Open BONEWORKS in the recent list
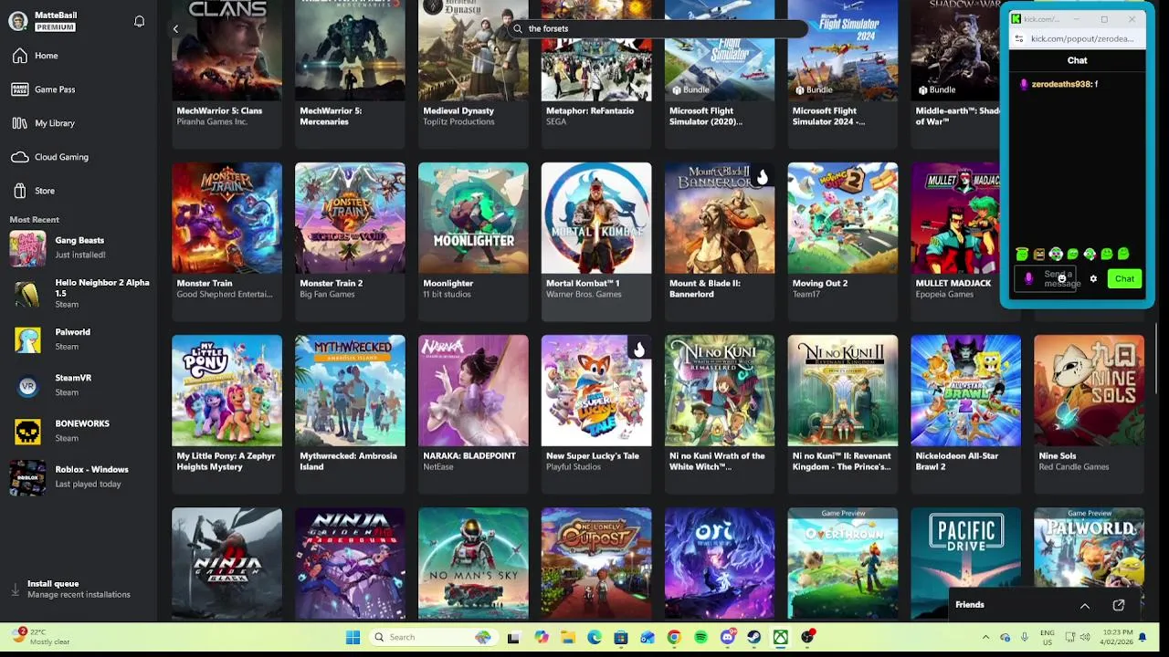 click(79, 430)
